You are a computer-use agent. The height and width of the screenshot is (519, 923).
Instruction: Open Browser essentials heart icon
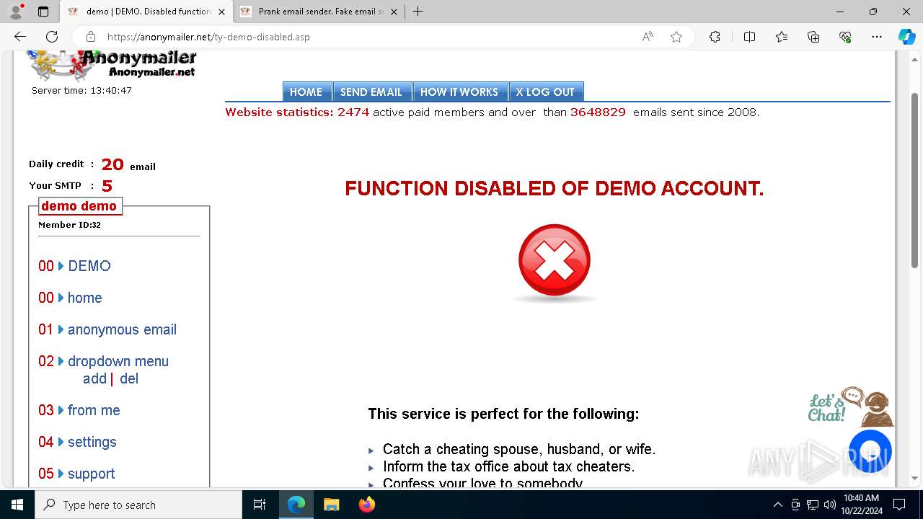[x=845, y=37]
